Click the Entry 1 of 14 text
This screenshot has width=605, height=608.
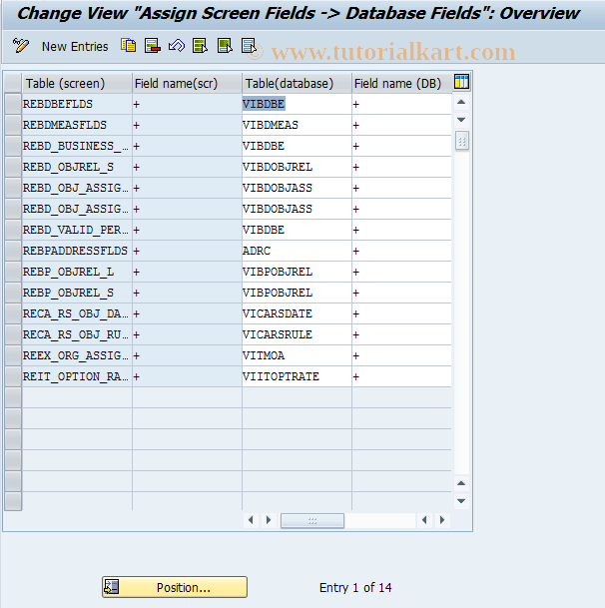pos(355,587)
